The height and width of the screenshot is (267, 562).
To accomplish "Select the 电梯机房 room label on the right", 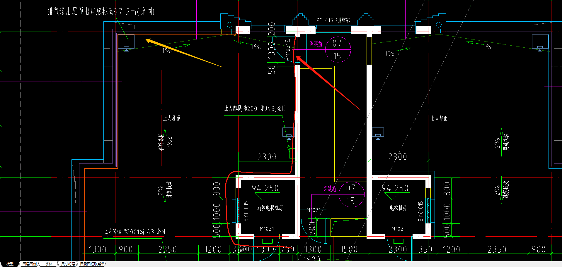I will [x=398, y=208].
